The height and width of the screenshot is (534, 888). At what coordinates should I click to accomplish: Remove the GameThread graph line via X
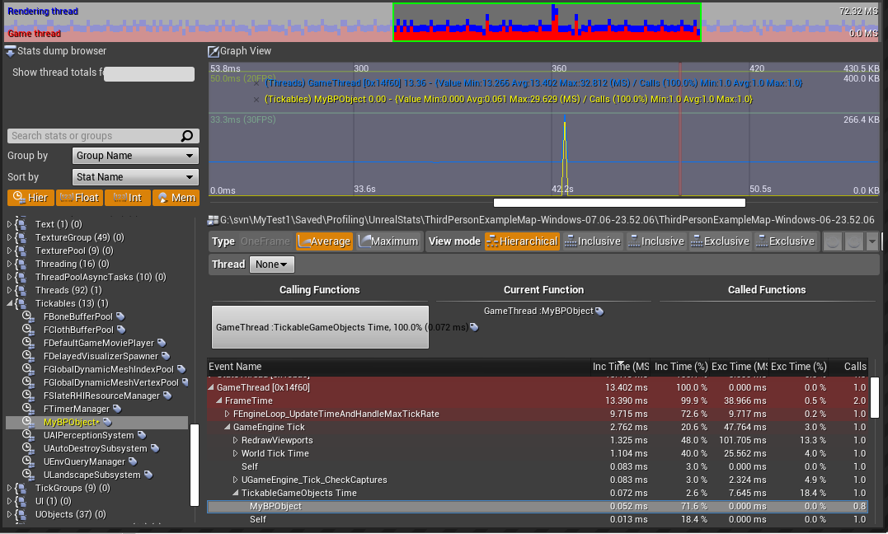click(x=256, y=83)
